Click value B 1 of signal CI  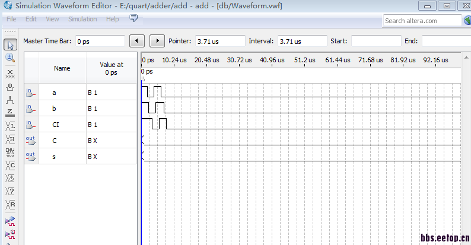pyautogui.click(x=93, y=125)
